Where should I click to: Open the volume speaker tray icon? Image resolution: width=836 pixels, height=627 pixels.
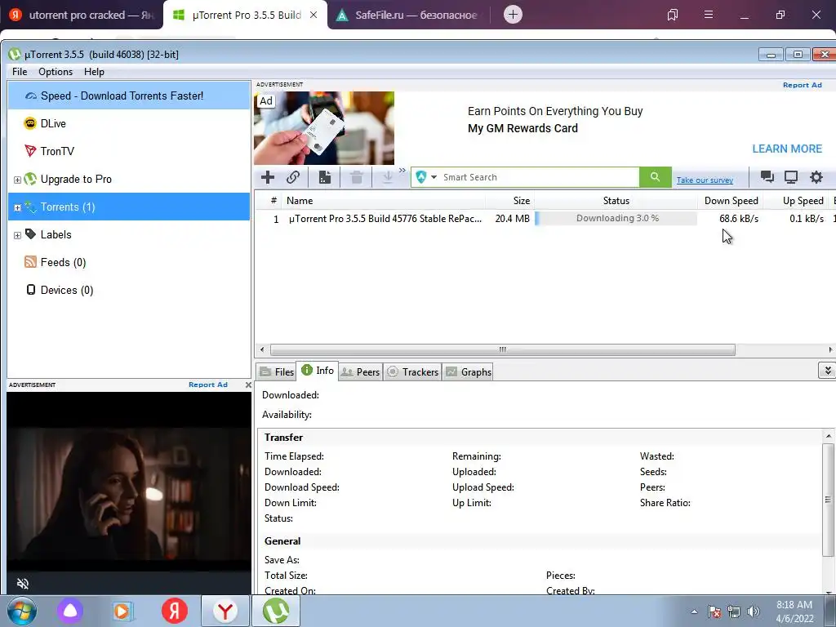754,611
